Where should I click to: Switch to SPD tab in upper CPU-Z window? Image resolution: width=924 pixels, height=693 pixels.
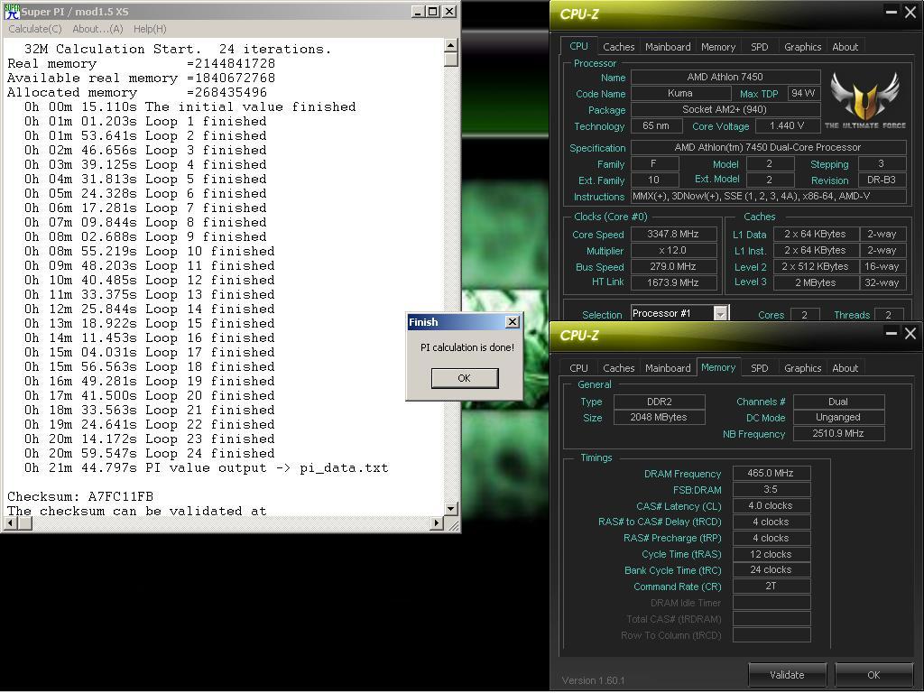759,47
